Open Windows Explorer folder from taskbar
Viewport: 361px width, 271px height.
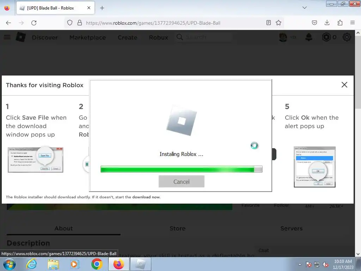[x=53, y=264]
